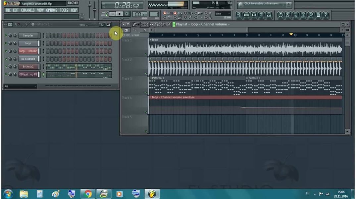Select the Paint brush tool in Playlist

point(138,24)
